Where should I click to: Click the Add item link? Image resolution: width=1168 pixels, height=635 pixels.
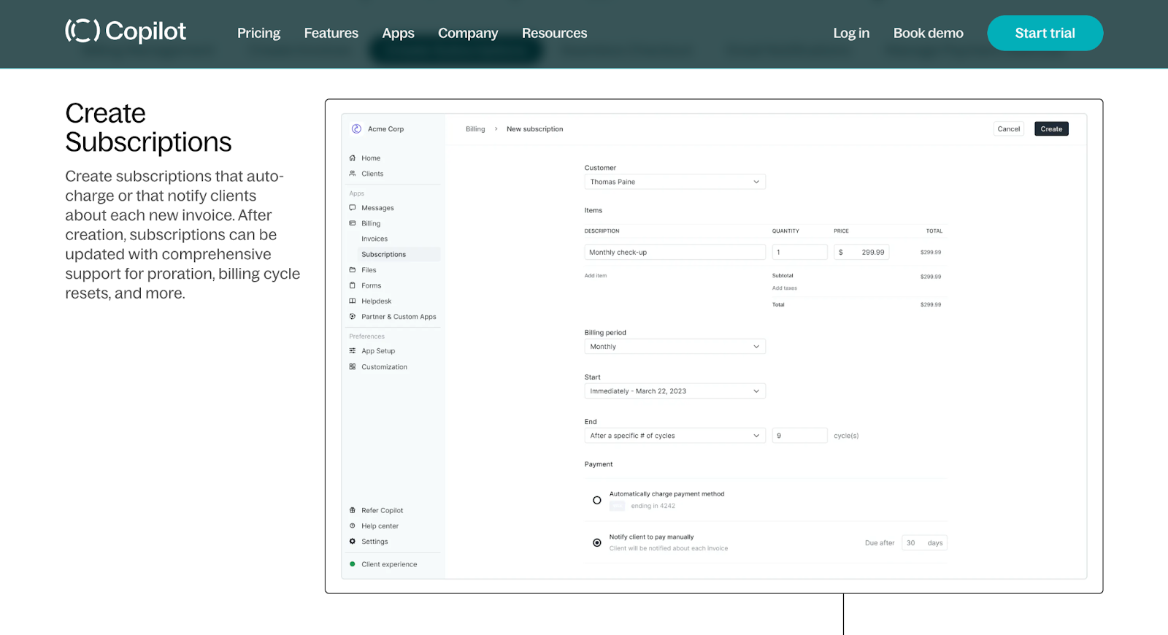pyautogui.click(x=596, y=276)
